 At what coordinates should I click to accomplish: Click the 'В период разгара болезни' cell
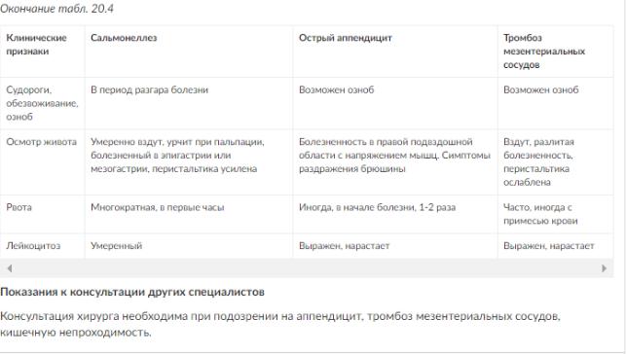149,89
